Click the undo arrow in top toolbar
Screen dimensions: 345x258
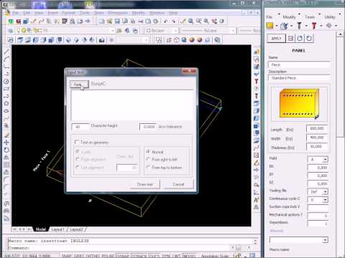click(x=165, y=21)
